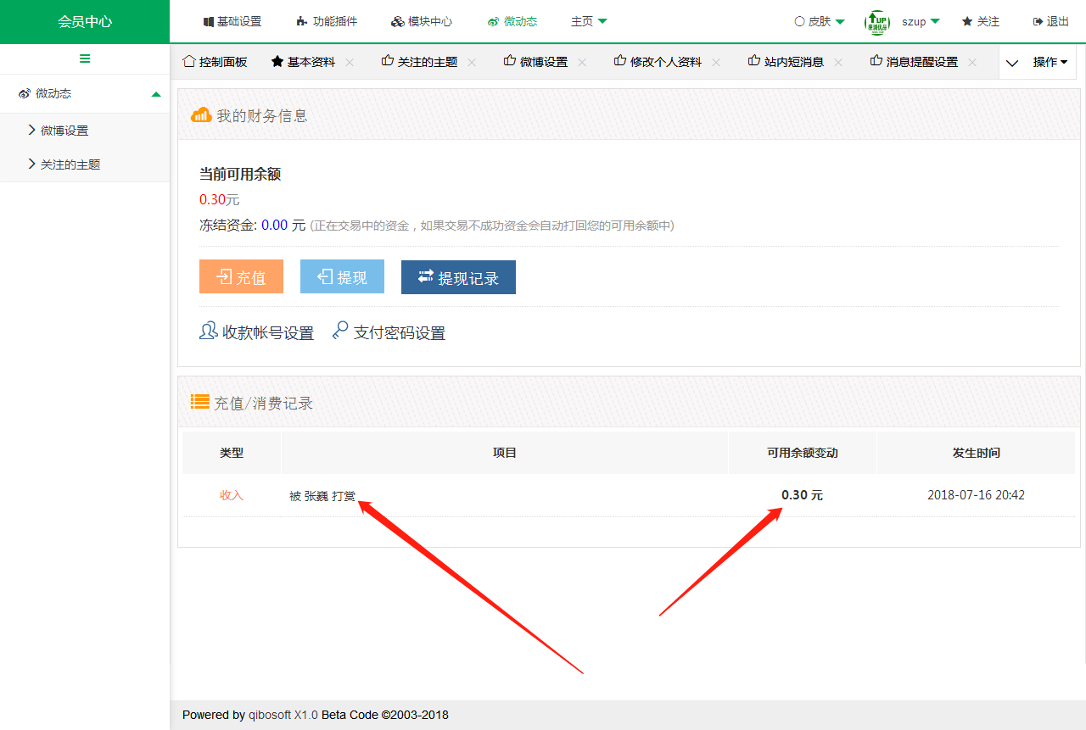The height and width of the screenshot is (730, 1086).
Task: Click the orange 充值 recharge button
Action: point(241,277)
